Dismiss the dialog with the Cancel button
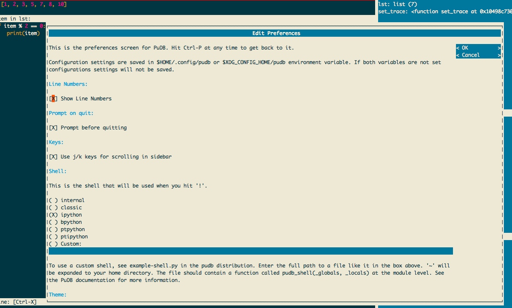Image resolution: width=512 pixels, height=308 pixels. click(x=478, y=55)
